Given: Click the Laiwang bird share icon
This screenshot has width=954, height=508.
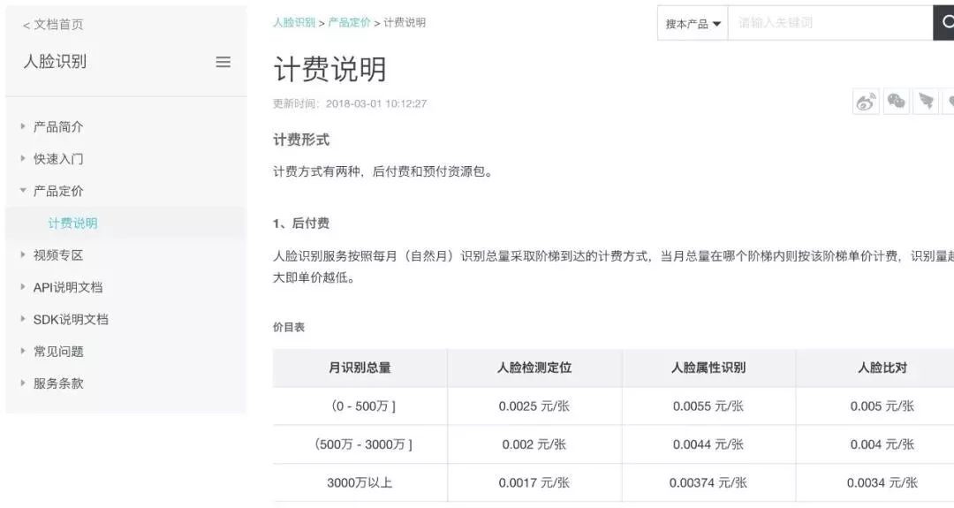Looking at the screenshot, I should (x=926, y=102).
